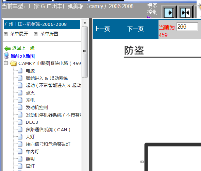Click the page icon beside 电源
The image size is (201, 171).
(20, 71)
